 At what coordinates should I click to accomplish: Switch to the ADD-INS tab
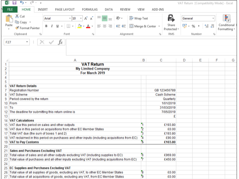158,9
